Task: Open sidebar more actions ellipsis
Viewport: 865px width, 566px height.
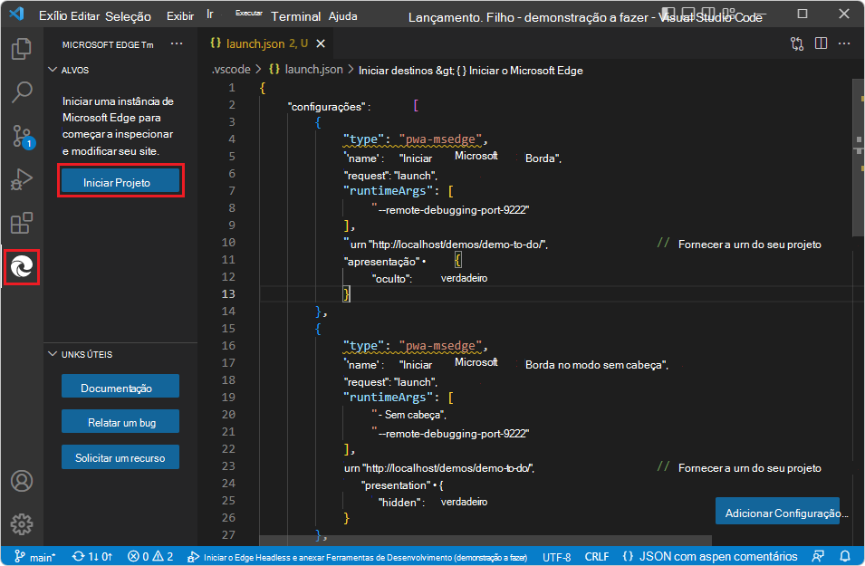Action: (177, 44)
